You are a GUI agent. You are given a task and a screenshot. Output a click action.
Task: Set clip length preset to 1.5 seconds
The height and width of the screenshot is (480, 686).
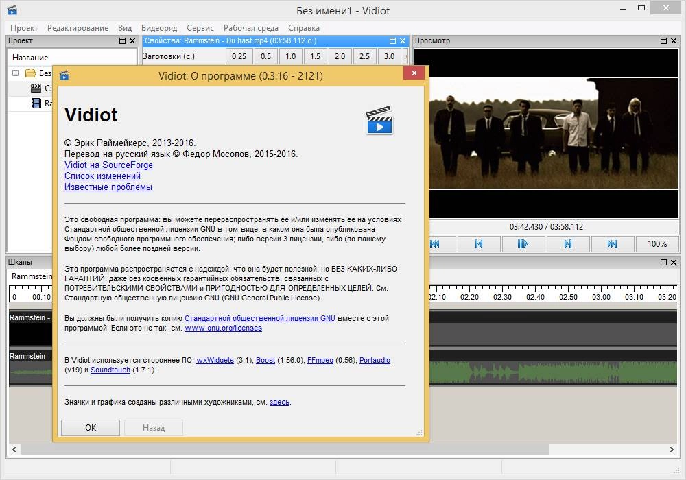315,56
